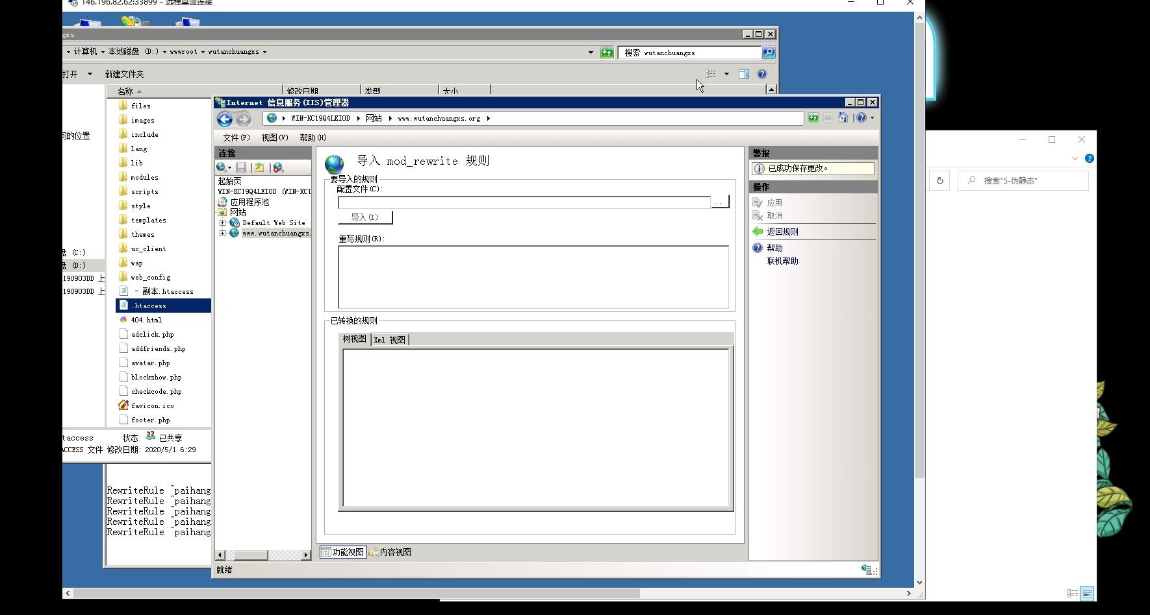Click the scroll right arrow of Connections pane scrollbar
Viewport: 1150px width, 615px height.
(x=306, y=555)
